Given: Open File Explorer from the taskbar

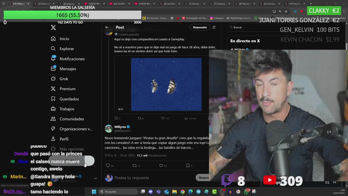Looking at the screenshot, I should [x=175, y=192].
